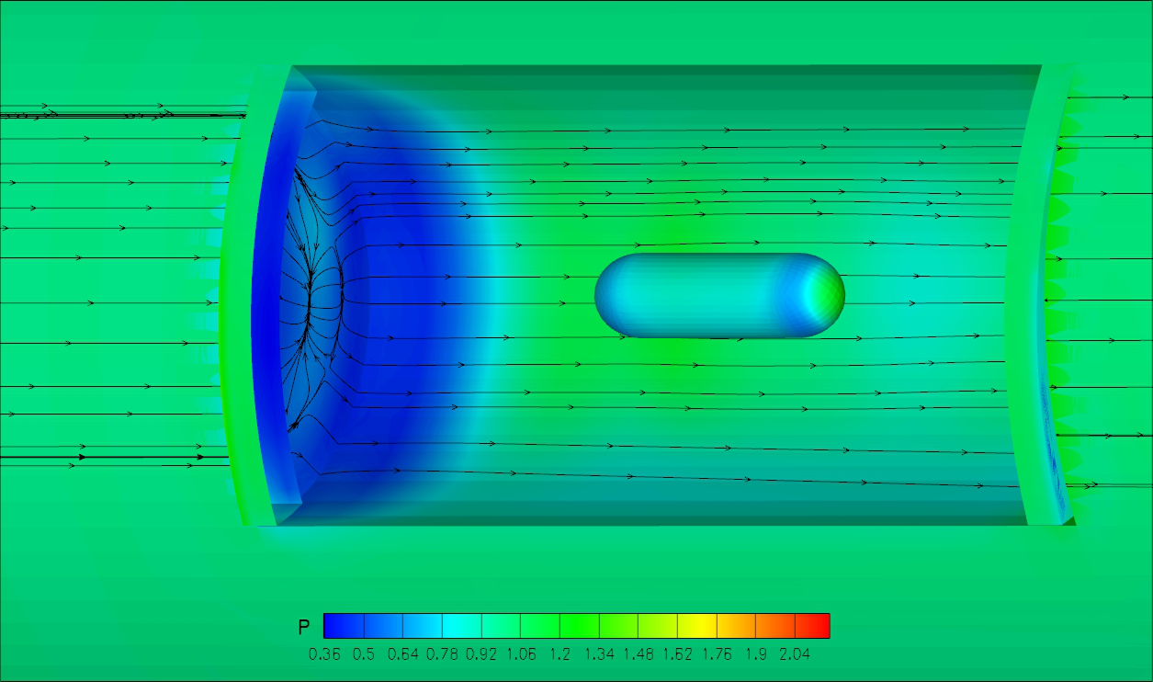Pick the yellow legend segment above 1.62
The image size is (1153, 682).
(696, 626)
